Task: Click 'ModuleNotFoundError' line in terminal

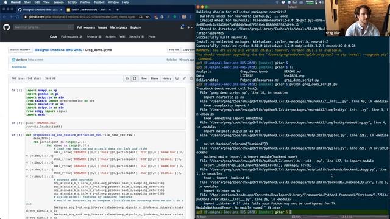Action: (239, 207)
